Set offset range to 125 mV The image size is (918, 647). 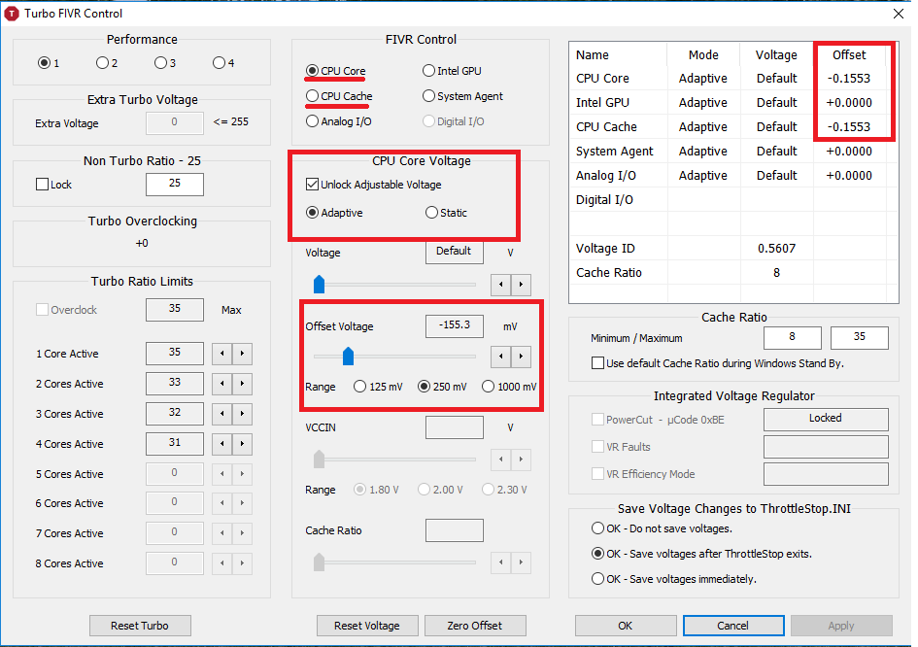coord(359,387)
